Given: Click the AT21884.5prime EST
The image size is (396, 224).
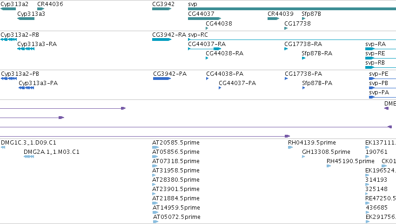Looking at the screenshot, I should point(155,203).
